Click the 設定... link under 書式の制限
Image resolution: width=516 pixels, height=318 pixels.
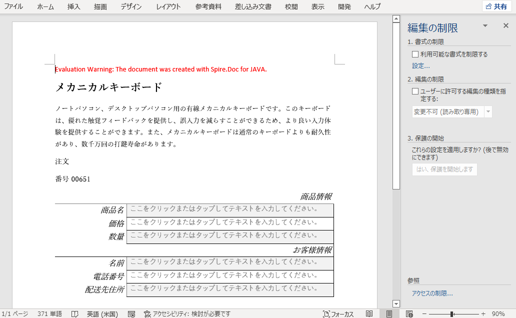coord(420,65)
